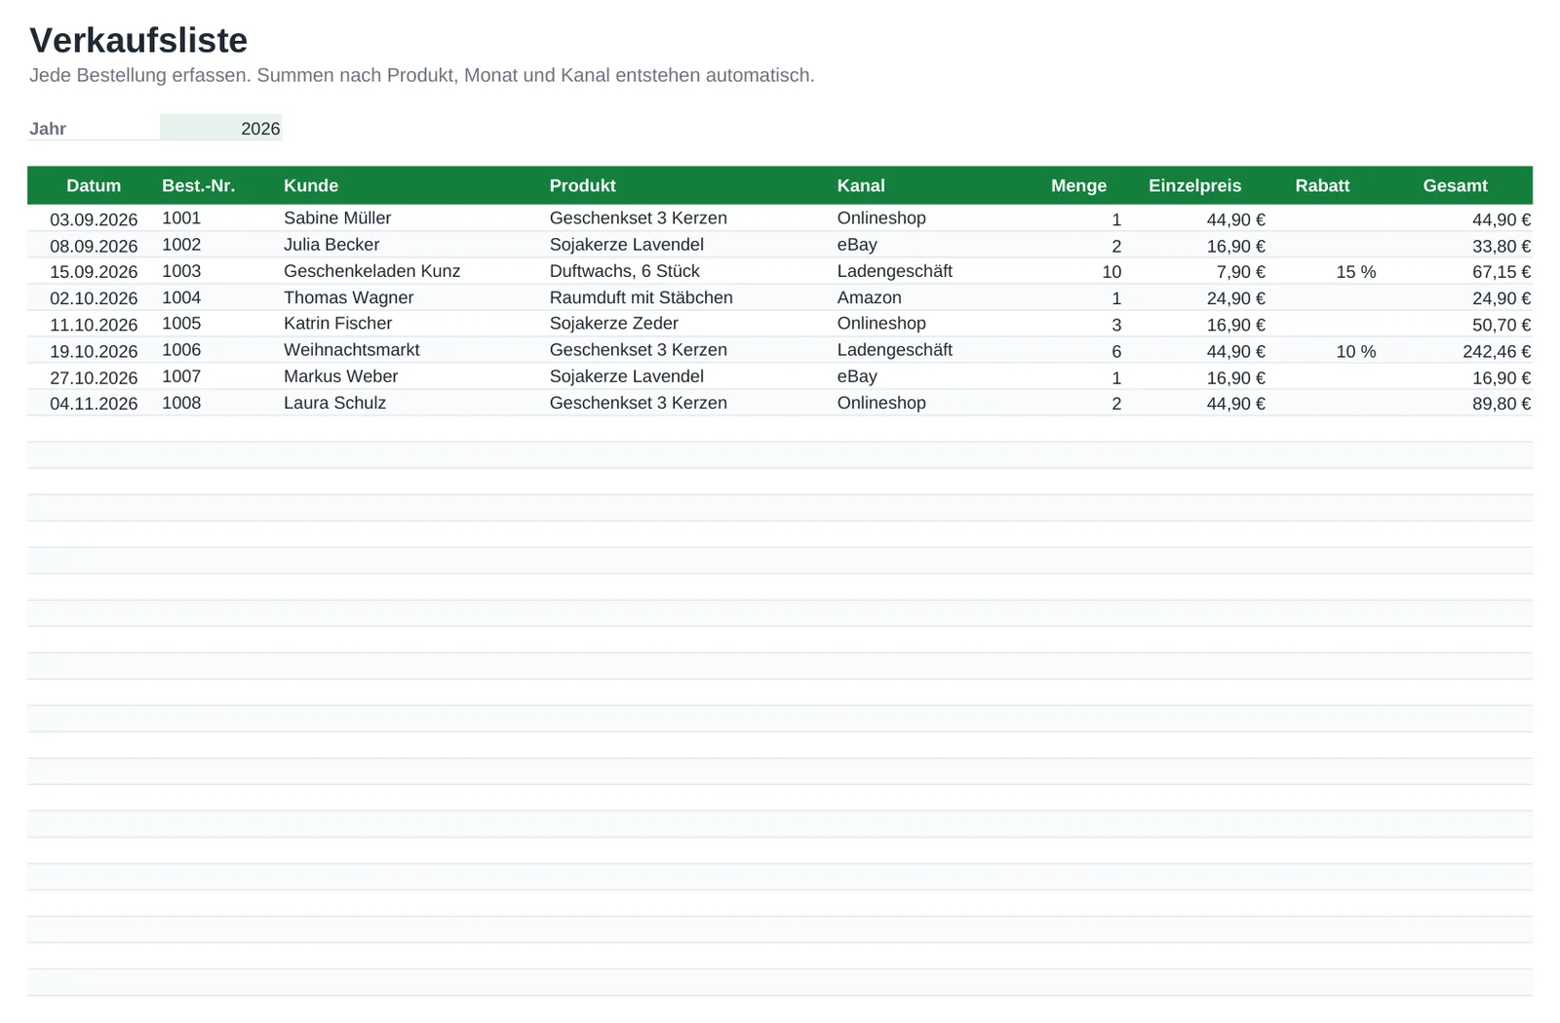Select the total 50,70 €
This screenshot has width=1560, height=1023.
tap(1501, 325)
